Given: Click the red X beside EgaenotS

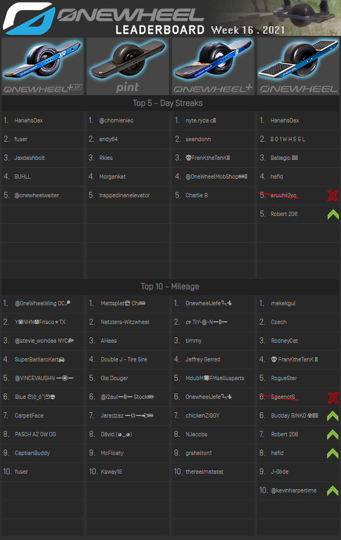Looking at the screenshot, I should 332,397.
